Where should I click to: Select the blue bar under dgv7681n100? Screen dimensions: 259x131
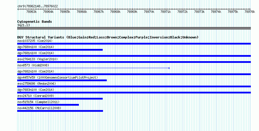tap(134, 56)
